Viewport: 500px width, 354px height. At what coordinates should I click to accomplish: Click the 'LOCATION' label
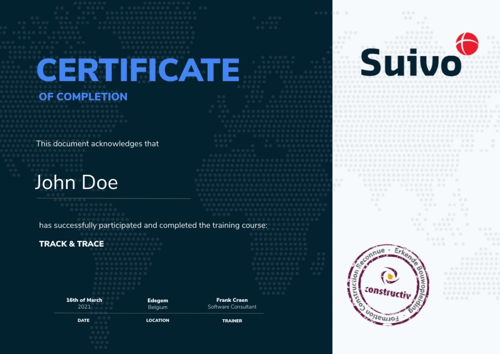[x=158, y=320]
